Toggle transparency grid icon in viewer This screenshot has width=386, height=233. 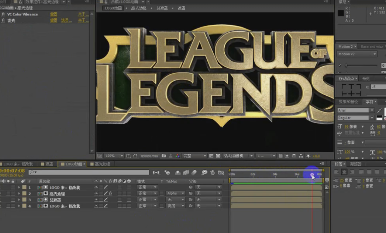[x=218, y=156]
